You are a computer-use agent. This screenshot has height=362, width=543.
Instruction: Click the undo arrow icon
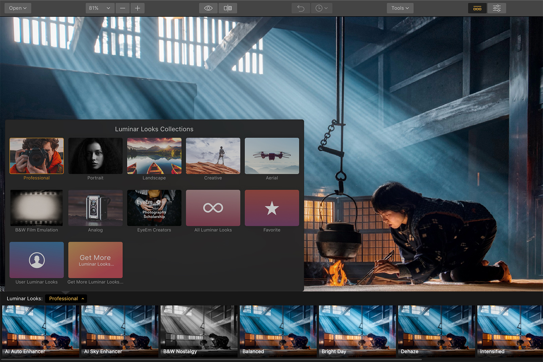tap(301, 8)
